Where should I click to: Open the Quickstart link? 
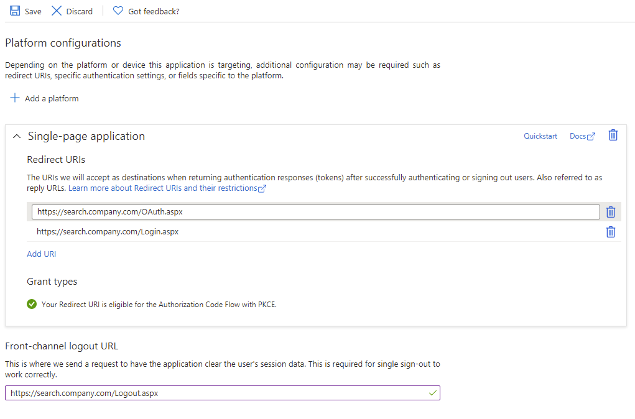540,136
